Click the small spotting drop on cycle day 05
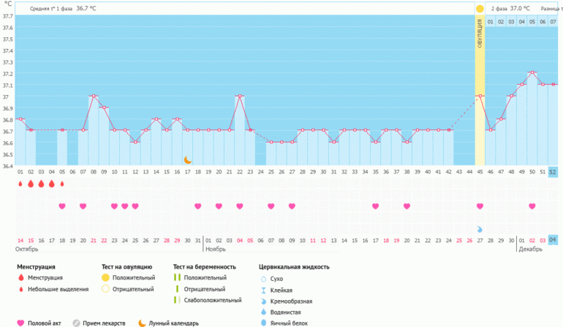Screen dimensions: 563x327 pos(62,184)
